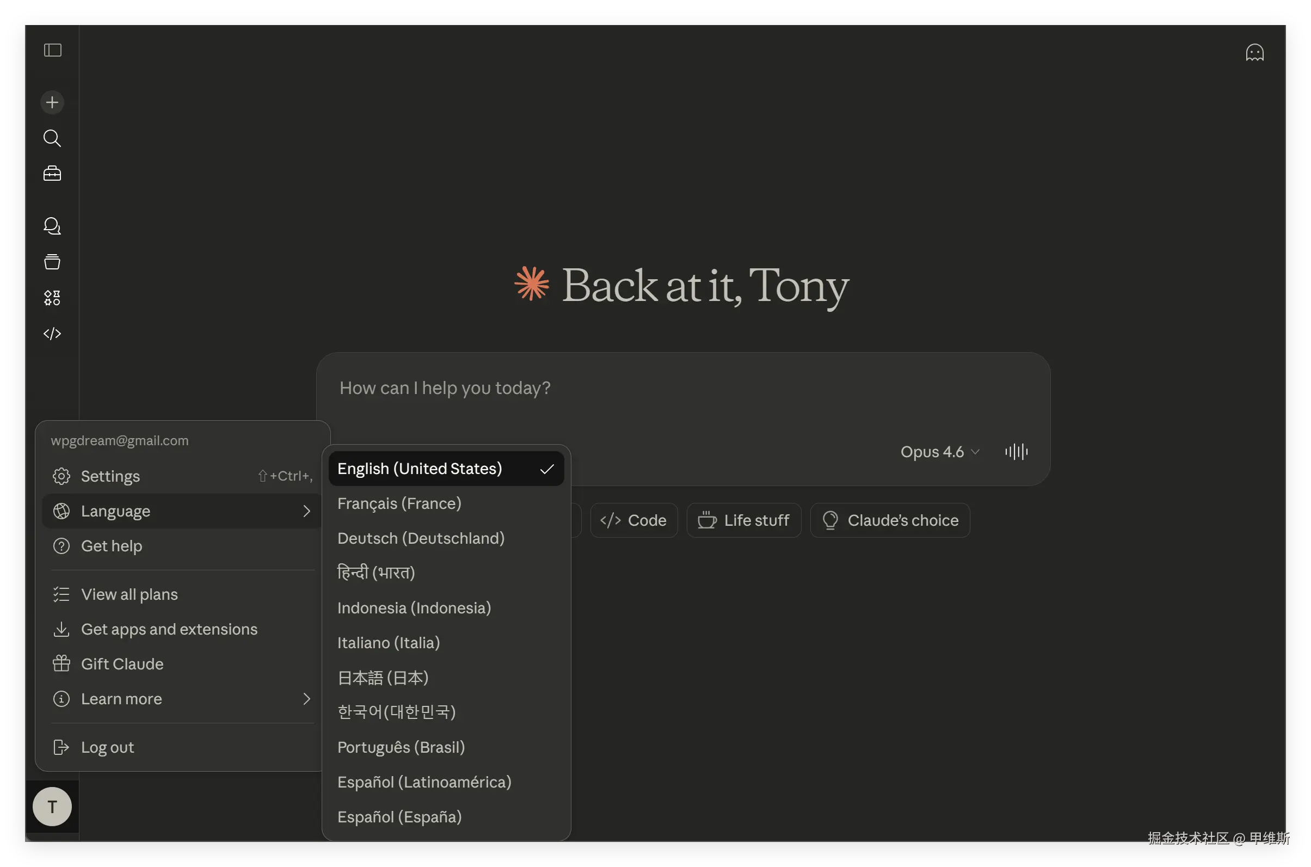Screen dimensions: 1311x867
Task: Open the projects stack icon
Action: click(53, 262)
